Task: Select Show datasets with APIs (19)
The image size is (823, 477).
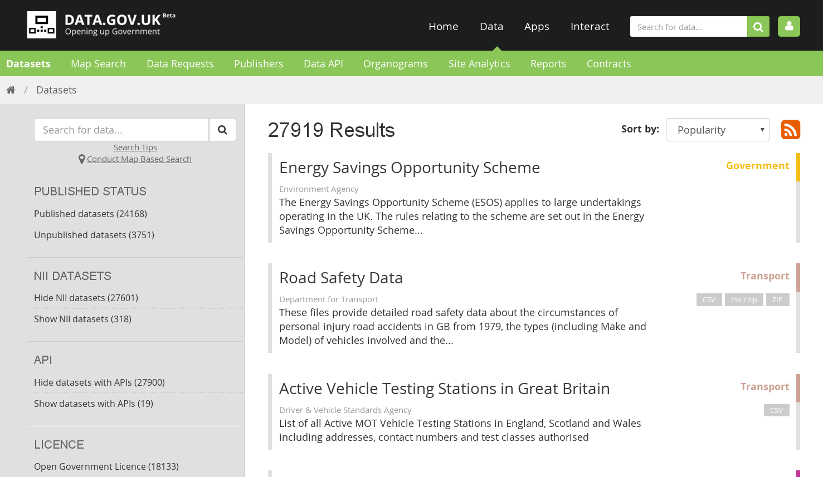Action: tap(94, 404)
